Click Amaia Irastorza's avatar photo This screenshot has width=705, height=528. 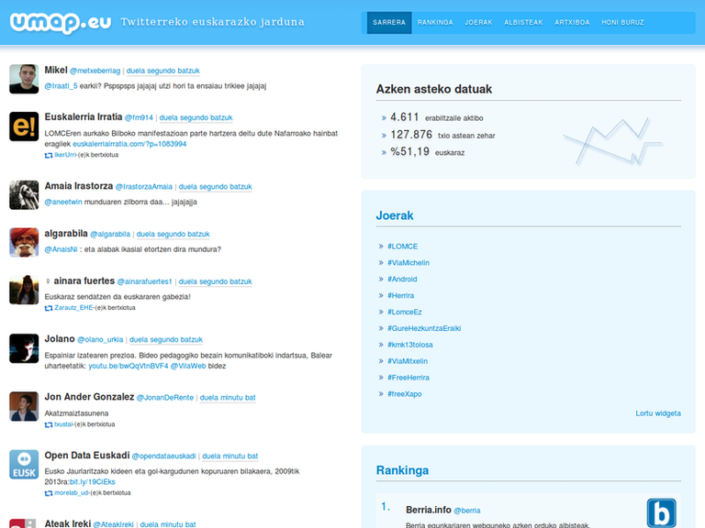coord(24,195)
